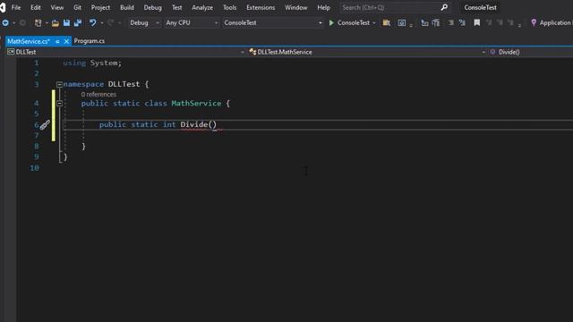This screenshot has width=573, height=322.
Task: Click the Open File folder icon
Action: (x=56, y=23)
